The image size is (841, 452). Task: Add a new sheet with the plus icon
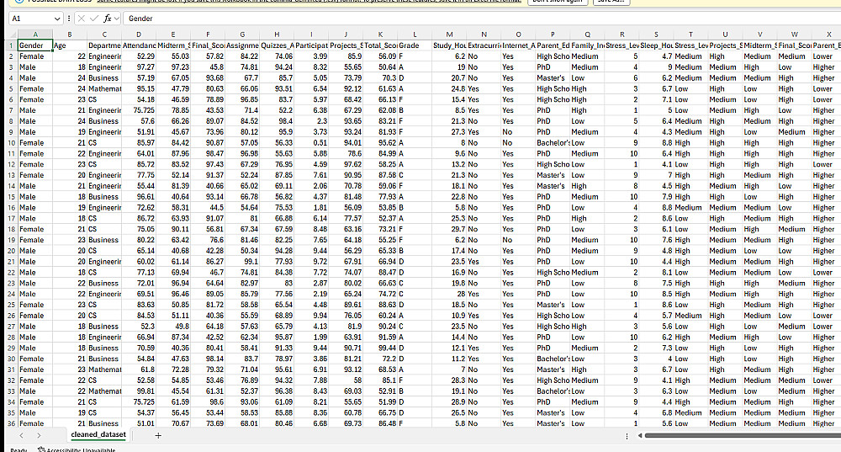pyautogui.click(x=158, y=435)
